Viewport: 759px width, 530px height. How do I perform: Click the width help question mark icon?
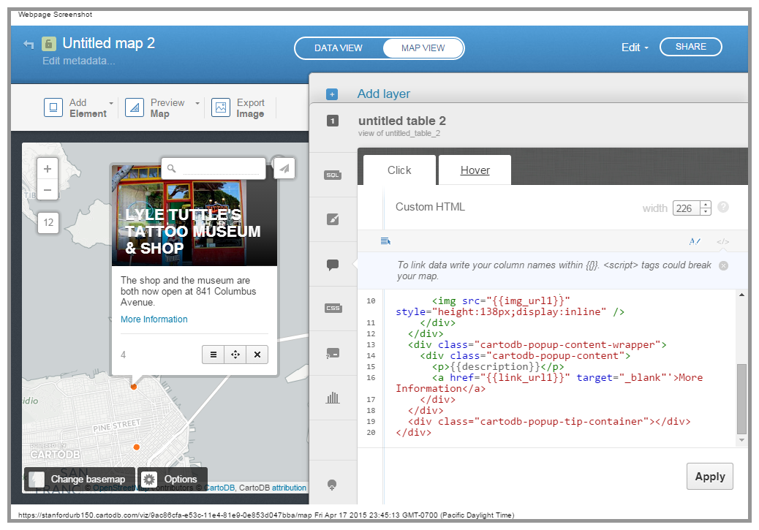coord(722,207)
